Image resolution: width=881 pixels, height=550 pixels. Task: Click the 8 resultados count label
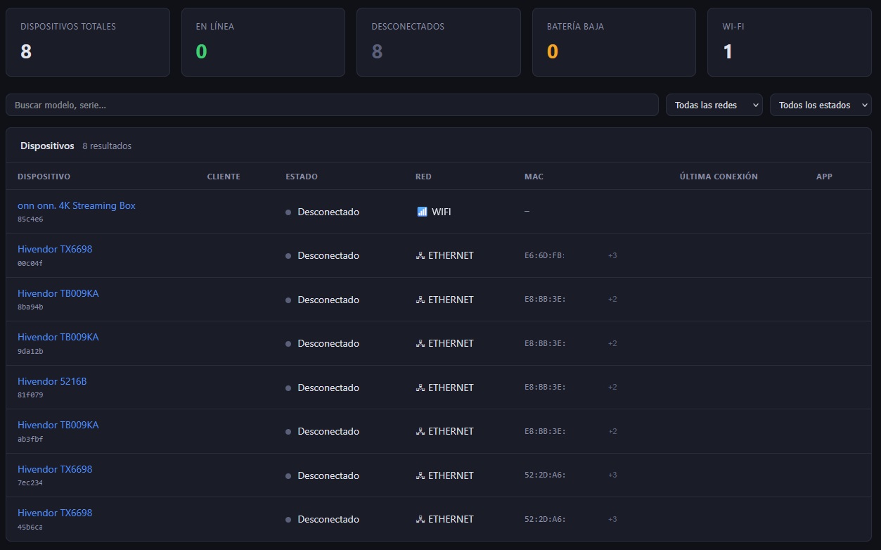pyautogui.click(x=107, y=146)
